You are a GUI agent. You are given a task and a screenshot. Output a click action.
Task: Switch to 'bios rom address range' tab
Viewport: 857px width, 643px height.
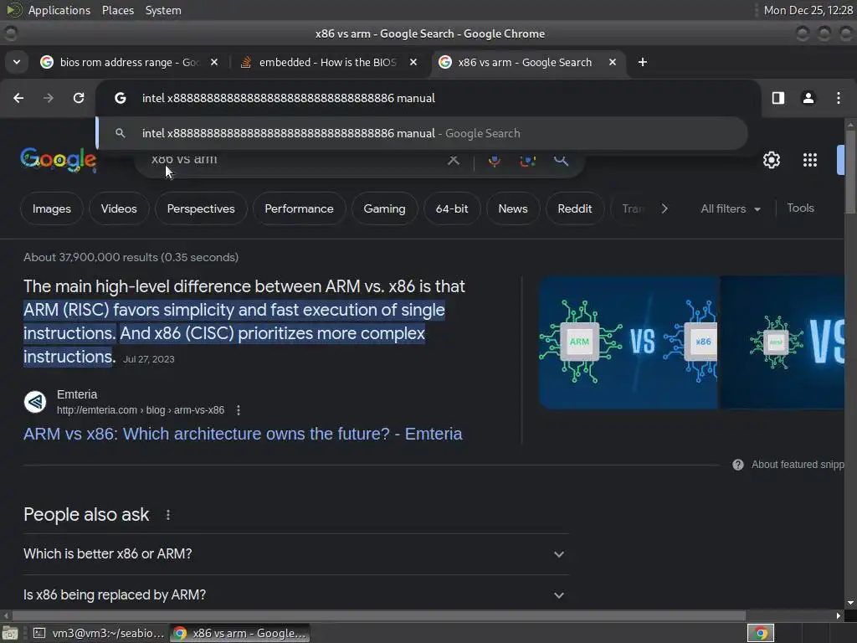pyautogui.click(x=129, y=62)
